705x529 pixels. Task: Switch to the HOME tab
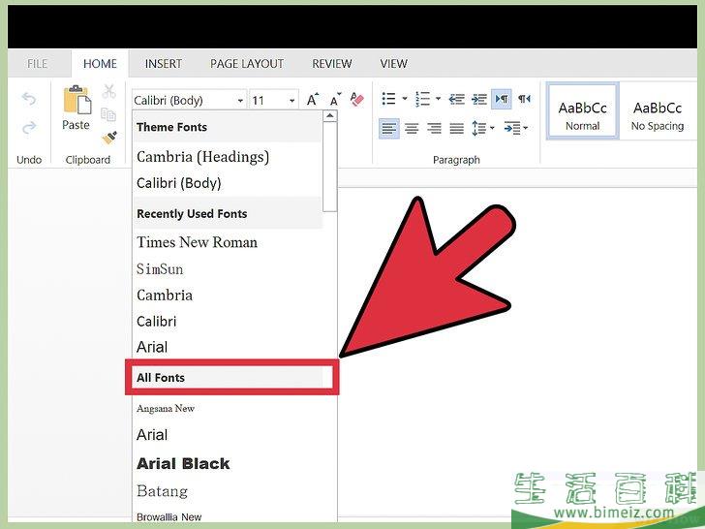(100, 64)
